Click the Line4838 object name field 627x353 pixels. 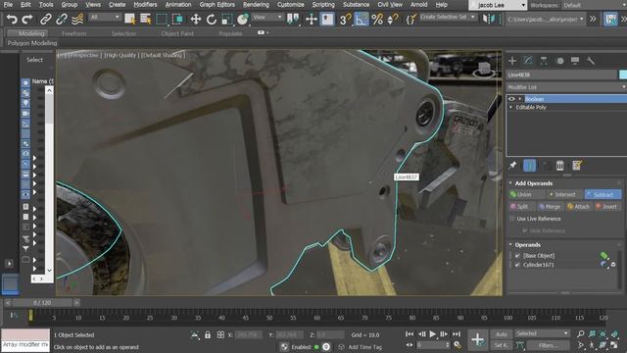(561, 75)
